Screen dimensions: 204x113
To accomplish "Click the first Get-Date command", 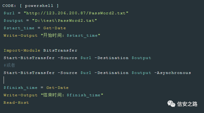I will pyautogui.click(x=55, y=28).
